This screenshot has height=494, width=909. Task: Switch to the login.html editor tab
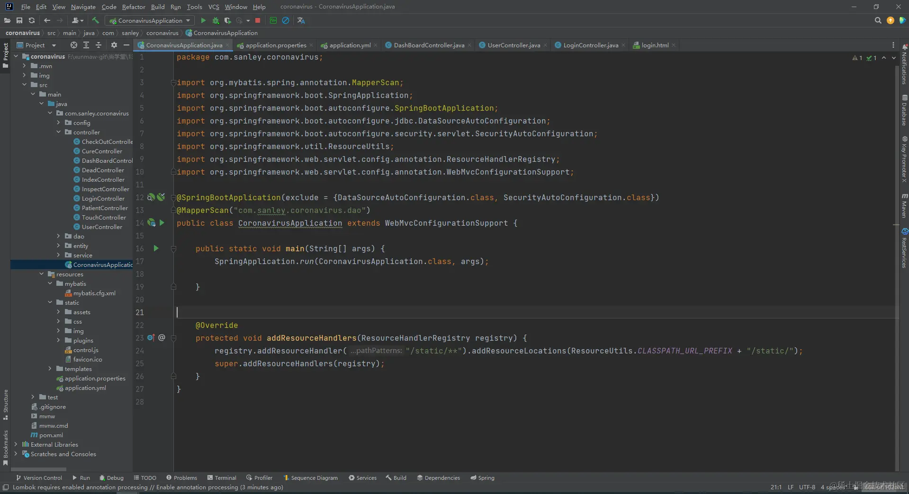click(655, 45)
